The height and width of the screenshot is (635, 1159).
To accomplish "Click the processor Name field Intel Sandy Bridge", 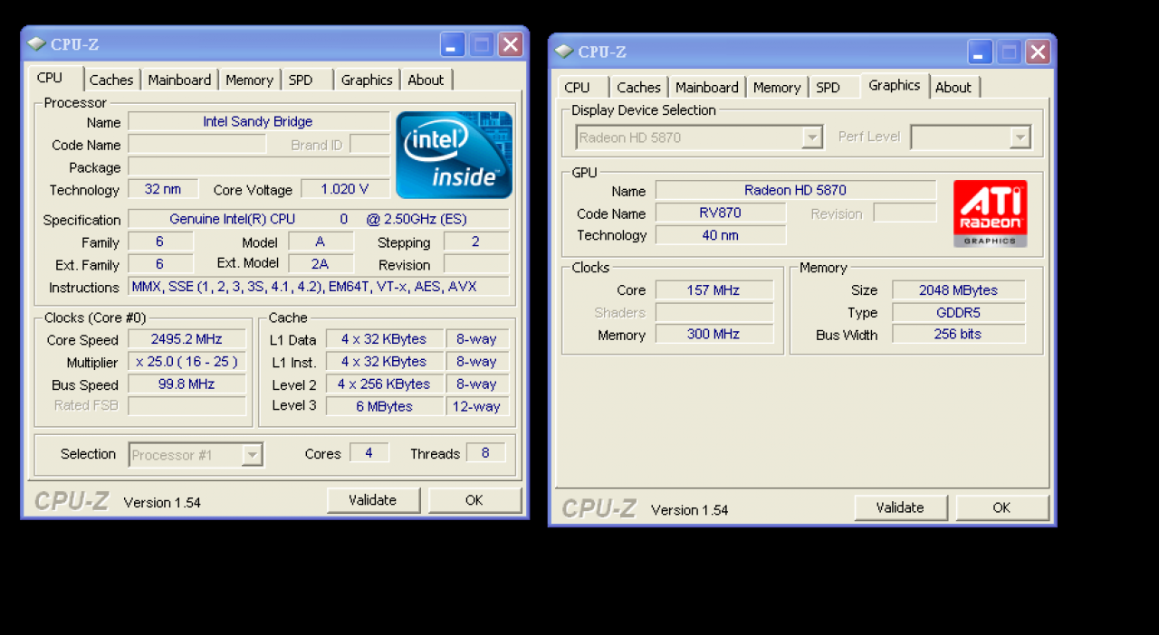I will click(x=258, y=121).
